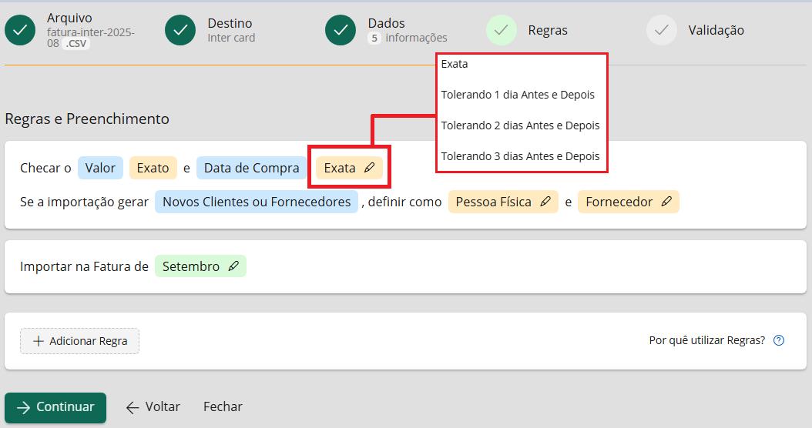Screen dimensions: 812x428
Task: Open the Exata date rule dropdown
Action: [x=349, y=168]
